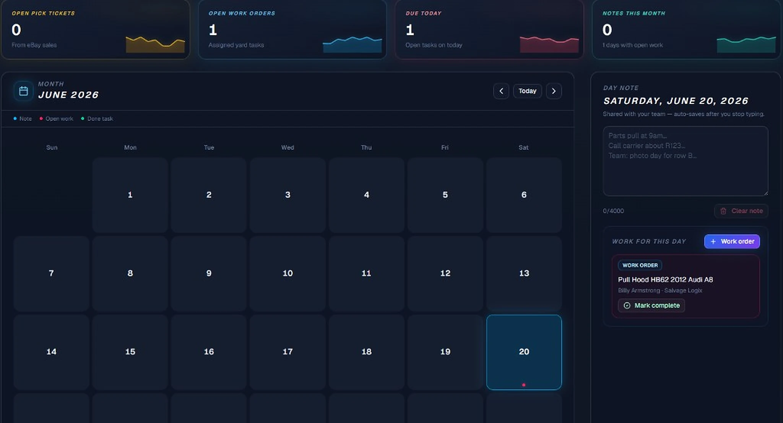Click the trash icon in Clear note
783x423 pixels.
click(723, 211)
